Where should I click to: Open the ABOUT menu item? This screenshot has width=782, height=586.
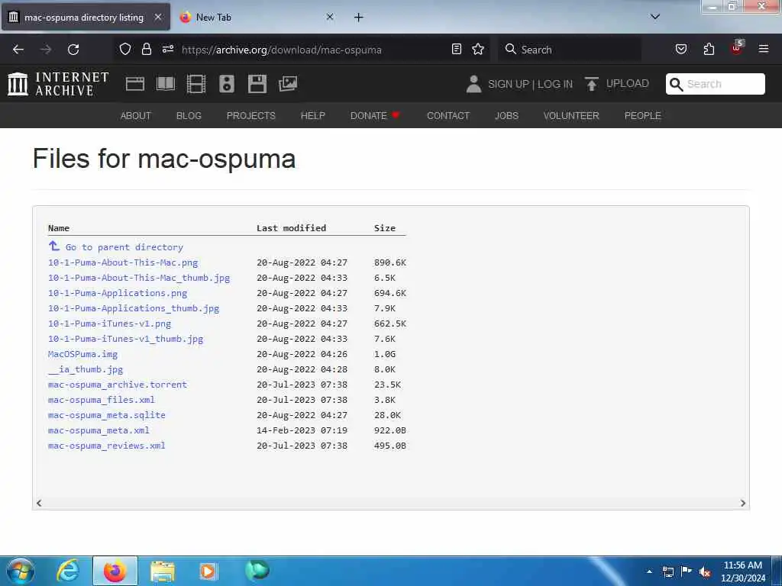[136, 116]
